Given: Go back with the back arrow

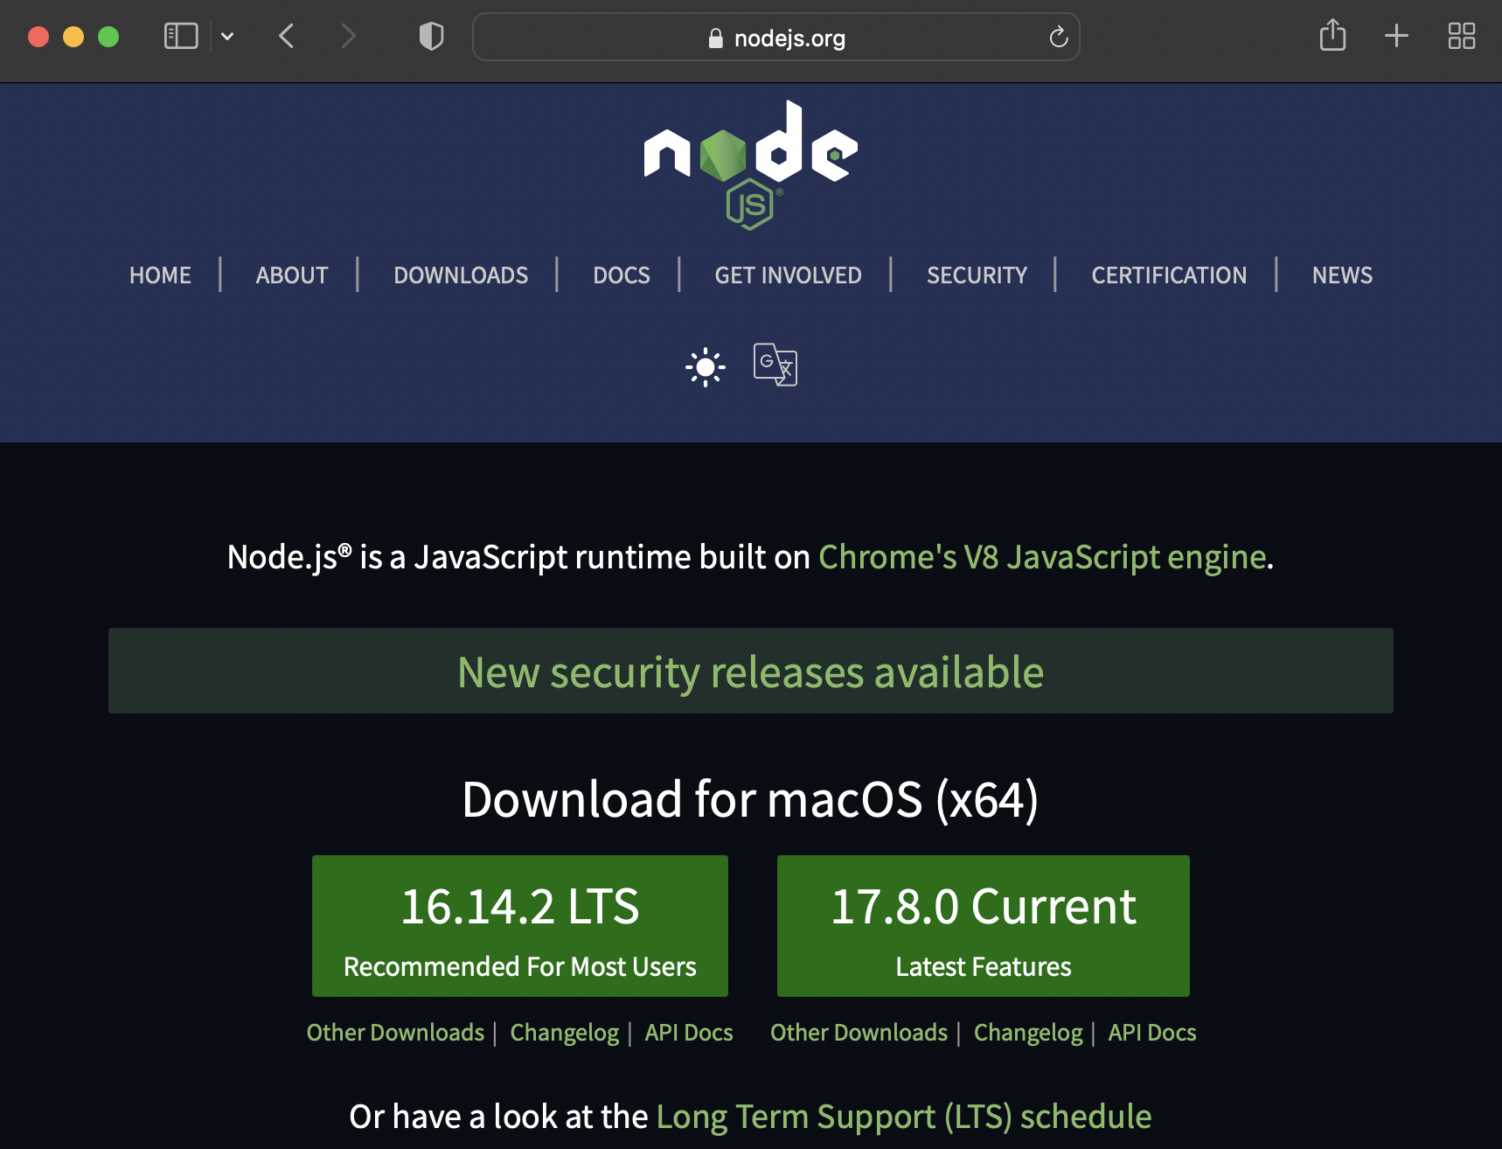Looking at the screenshot, I should 287,37.
